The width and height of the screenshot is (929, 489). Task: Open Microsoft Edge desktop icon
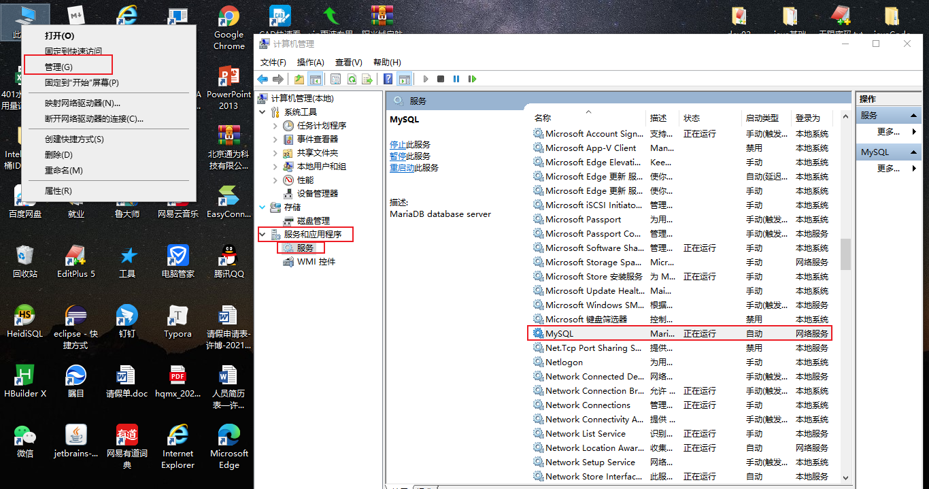229,446
